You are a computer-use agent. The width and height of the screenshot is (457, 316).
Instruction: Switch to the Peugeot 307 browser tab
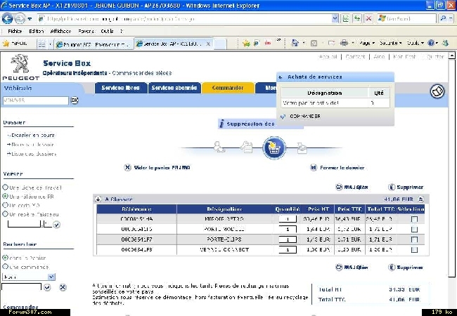point(94,44)
